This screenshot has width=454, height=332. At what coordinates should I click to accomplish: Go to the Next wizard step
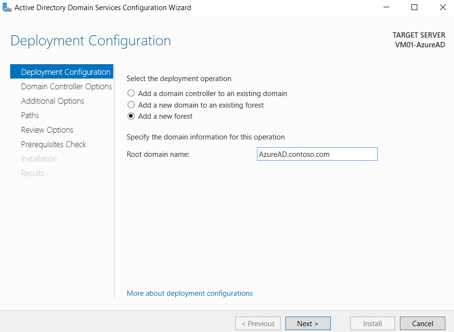308,323
